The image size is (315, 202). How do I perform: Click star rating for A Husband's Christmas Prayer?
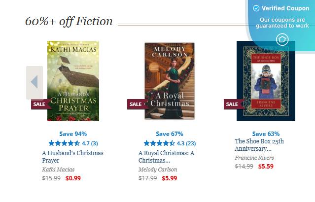pyautogui.click(x=64, y=143)
